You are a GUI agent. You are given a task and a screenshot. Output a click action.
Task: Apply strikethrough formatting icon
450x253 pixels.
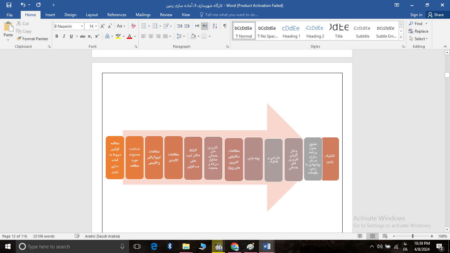click(x=83, y=36)
